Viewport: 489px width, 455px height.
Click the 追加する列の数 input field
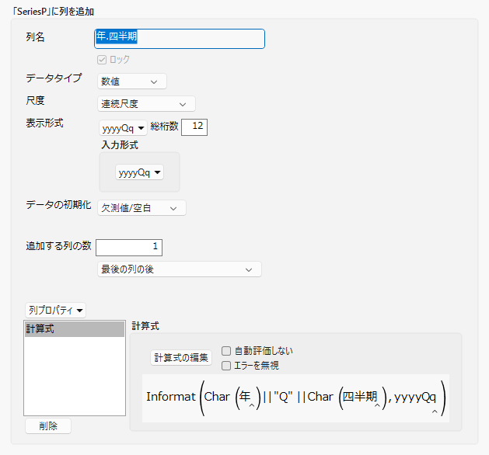[129, 247]
